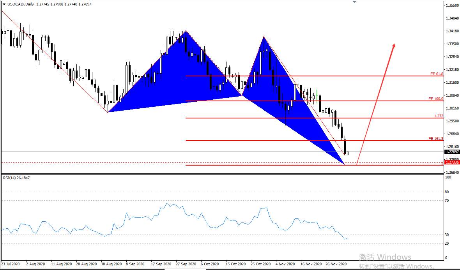Click the 1.34840 price scale value

tap(452, 18)
